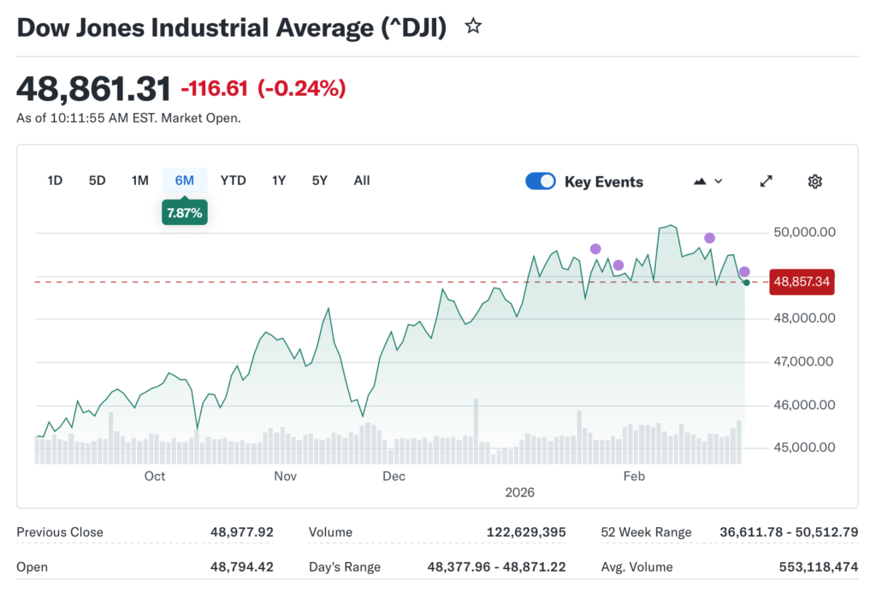This screenshot has height=599, width=876.
Task: Select the 1Y time range
Action: (x=278, y=181)
